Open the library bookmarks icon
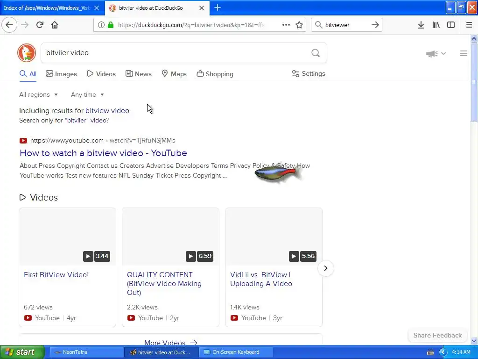Screen dimensions: 478x359 [x=436, y=25]
